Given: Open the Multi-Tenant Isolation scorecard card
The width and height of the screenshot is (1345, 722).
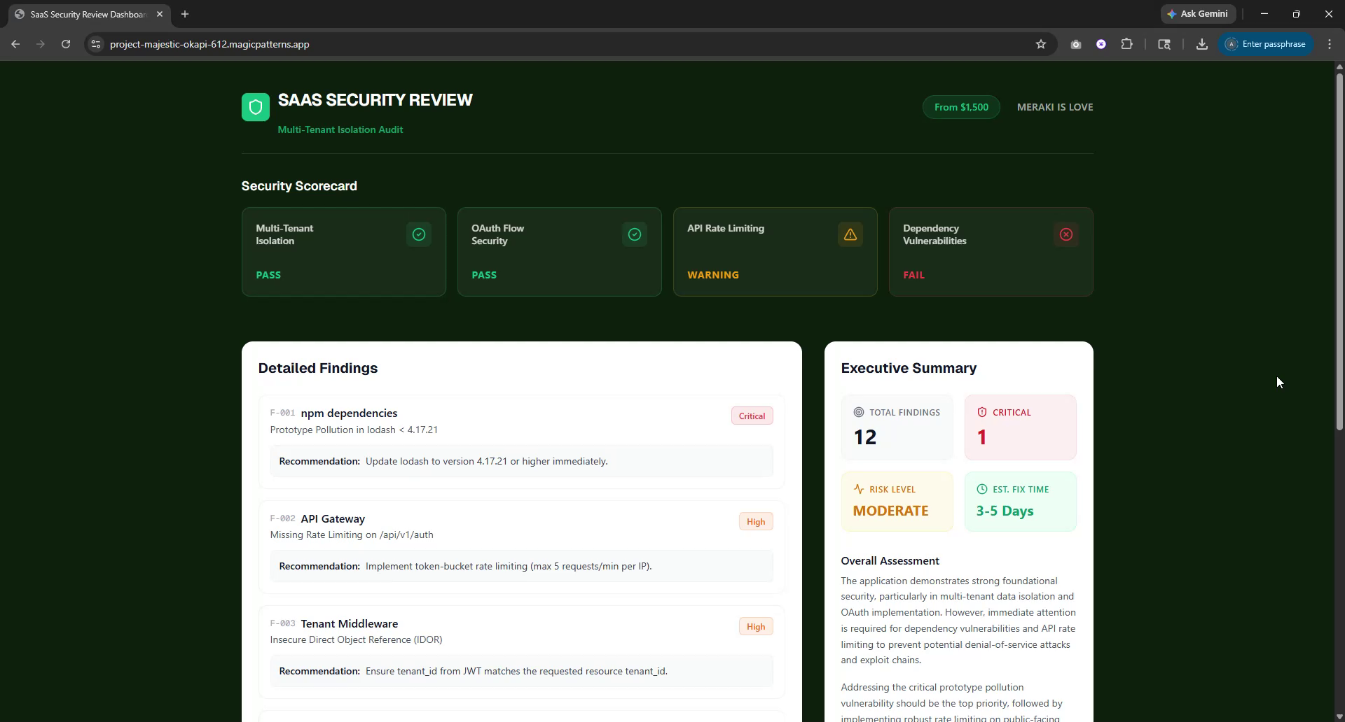Looking at the screenshot, I should 344,252.
